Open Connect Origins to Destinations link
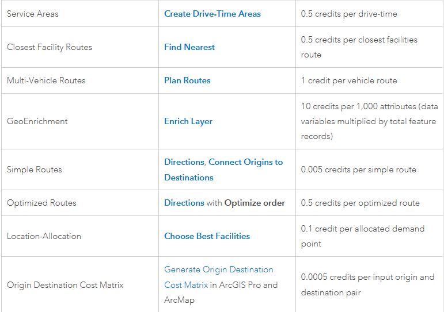 click(x=245, y=163)
